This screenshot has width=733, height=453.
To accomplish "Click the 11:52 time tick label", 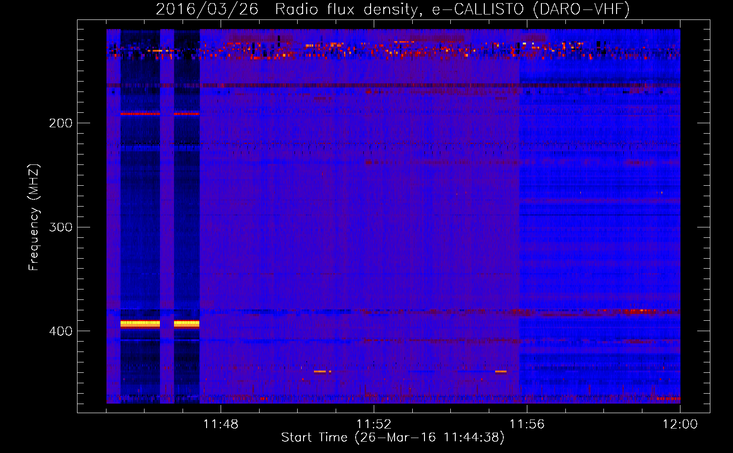I will 374,424.
